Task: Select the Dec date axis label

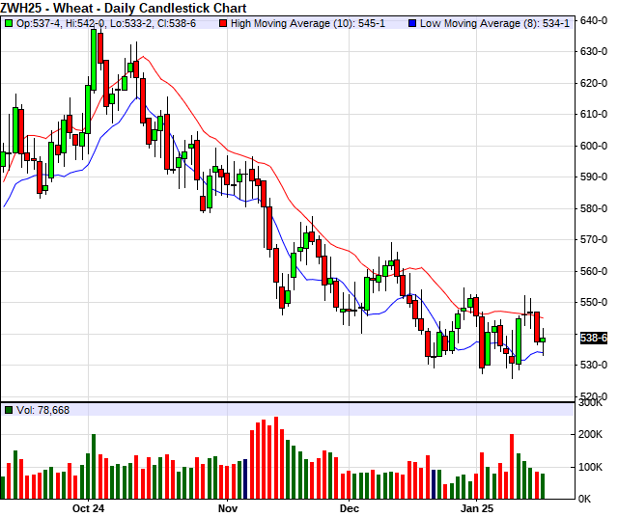Action: (349, 507)
